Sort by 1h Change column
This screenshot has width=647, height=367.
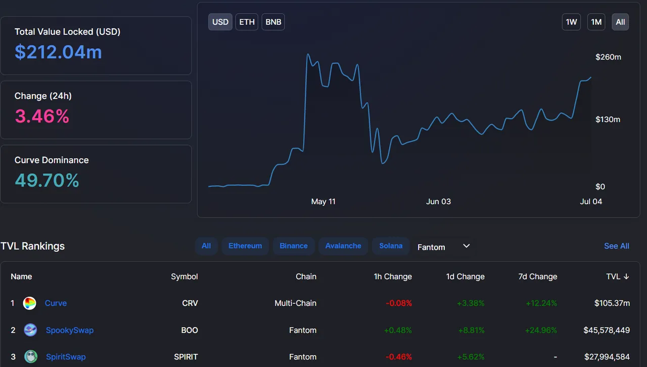393,277
